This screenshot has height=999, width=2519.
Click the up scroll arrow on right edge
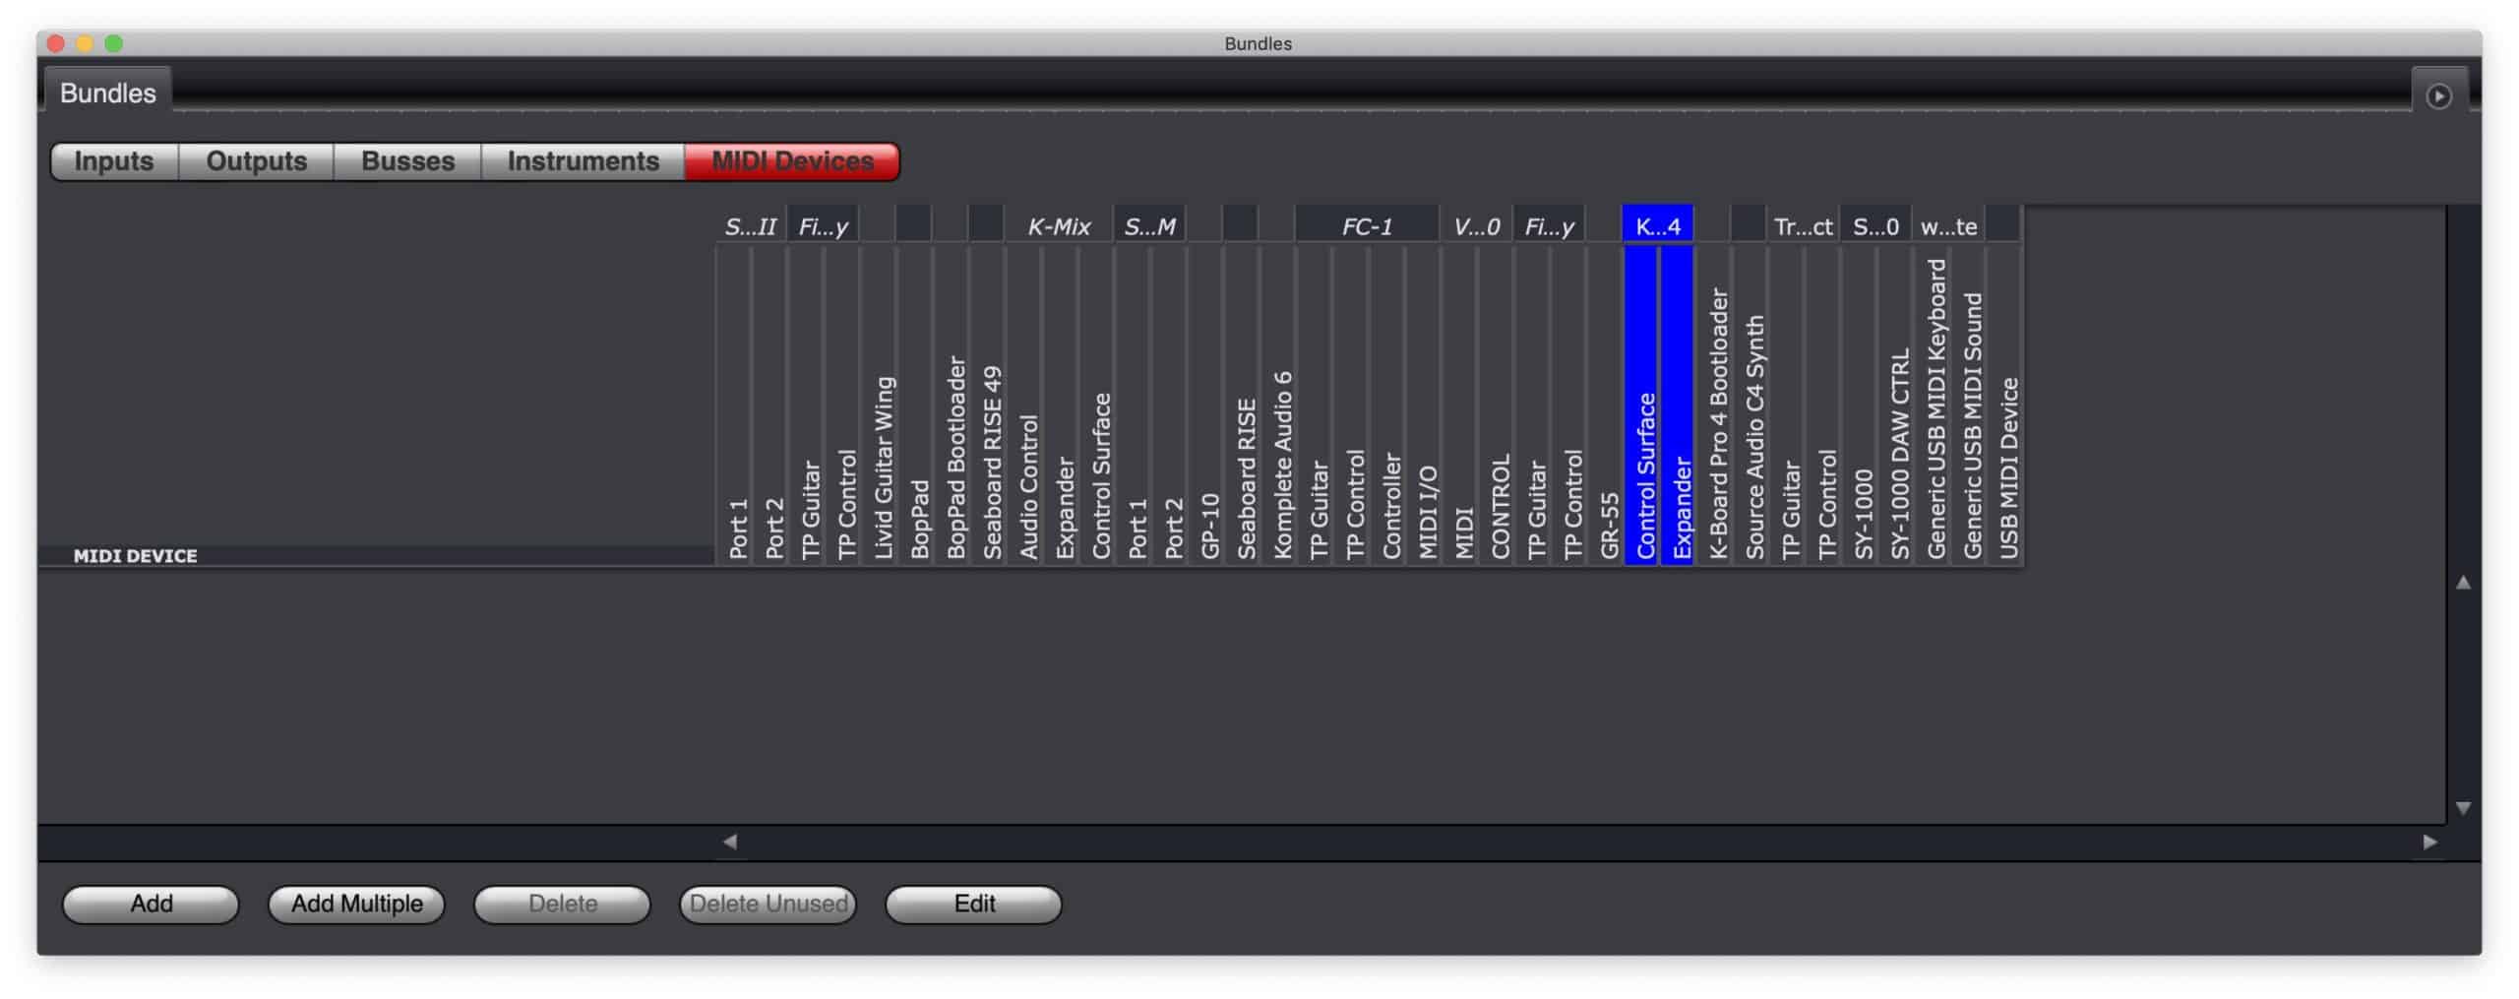point(2465,583)
